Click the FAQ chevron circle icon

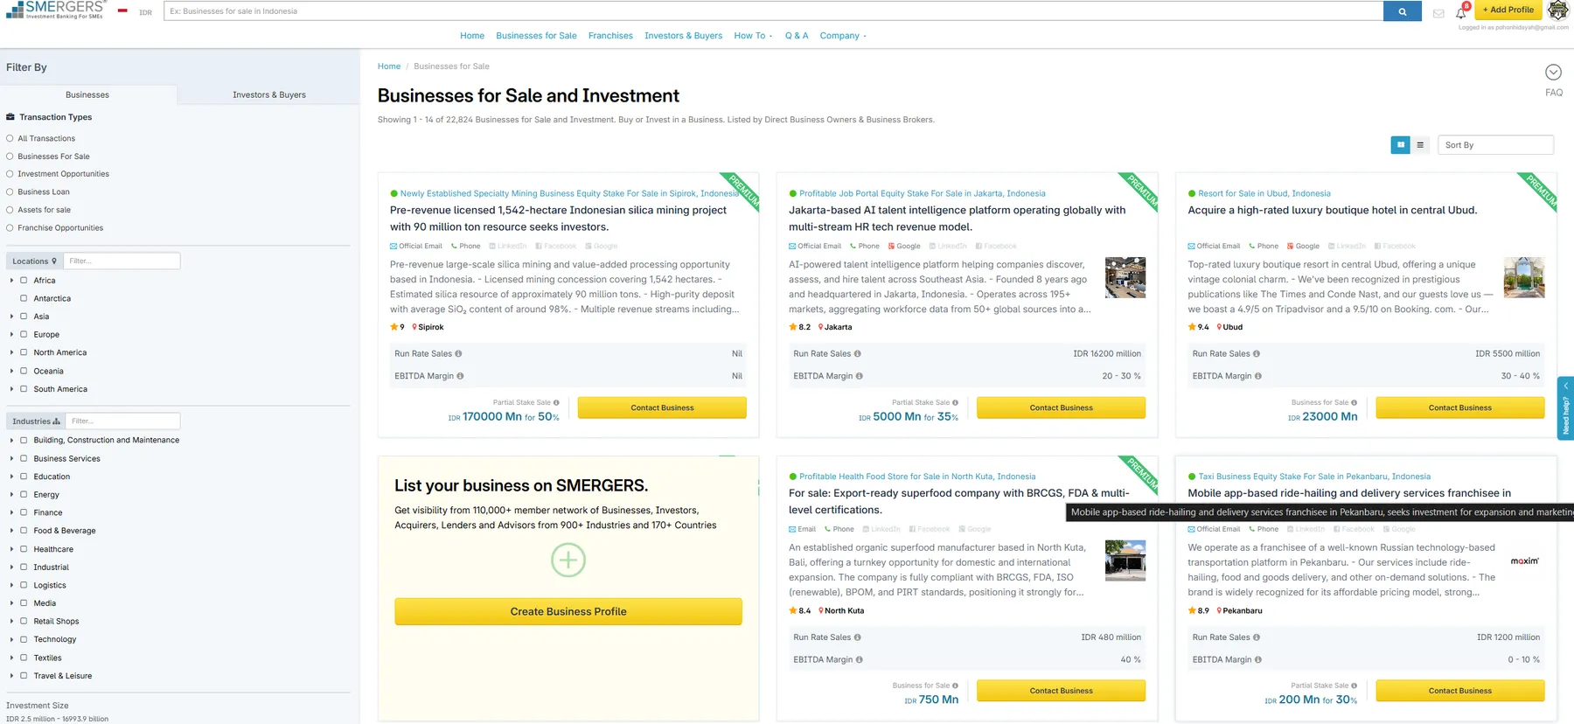[1553, 73]
